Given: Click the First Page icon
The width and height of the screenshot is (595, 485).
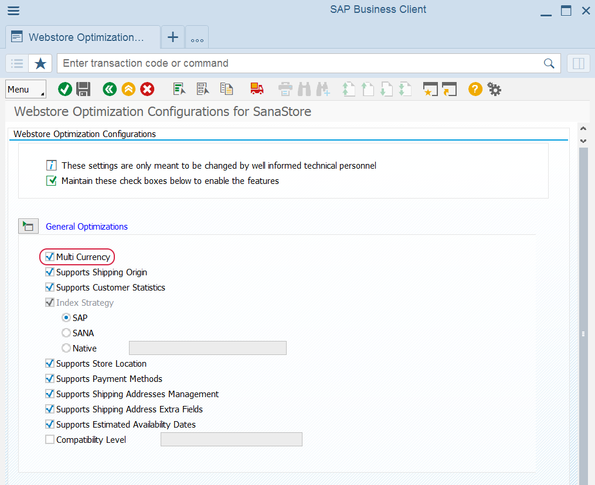Looking at the screenshot, I should tap(348, 90).
